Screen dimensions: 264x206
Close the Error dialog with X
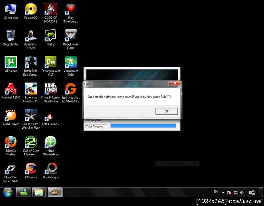(x=175, y=83)
